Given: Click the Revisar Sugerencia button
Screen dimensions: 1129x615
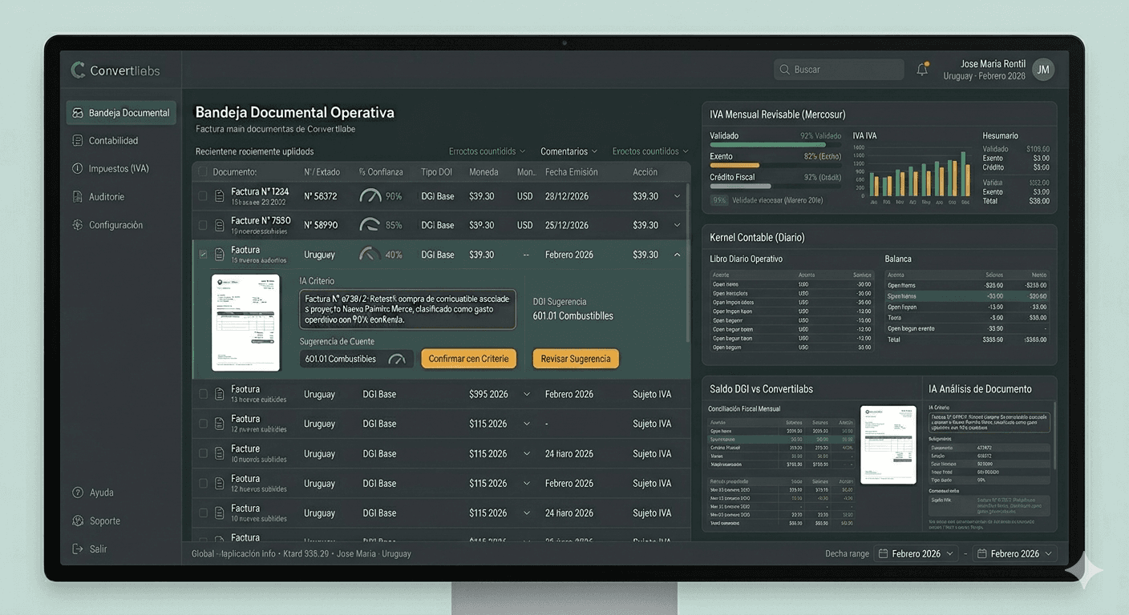Looking at the screenshot, I should click(575, 359).
